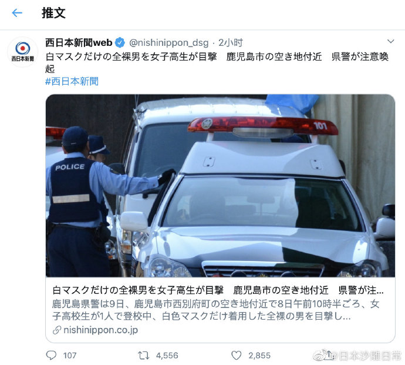Image resolution: width=405 pixels, height=365 pixels.
Task: Click the link chain icon in card
Action: [57, 330]
